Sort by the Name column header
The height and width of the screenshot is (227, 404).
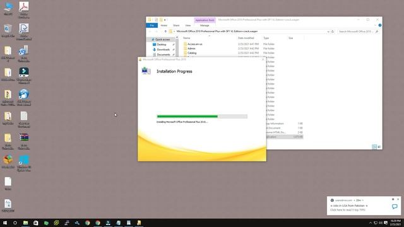(187, 38)
